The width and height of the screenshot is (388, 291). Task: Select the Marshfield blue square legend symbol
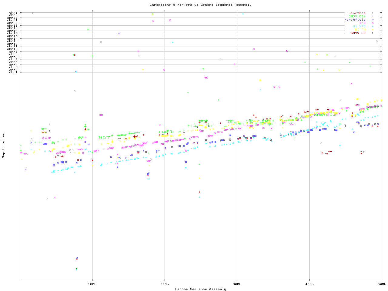click(x=373, y=20)
